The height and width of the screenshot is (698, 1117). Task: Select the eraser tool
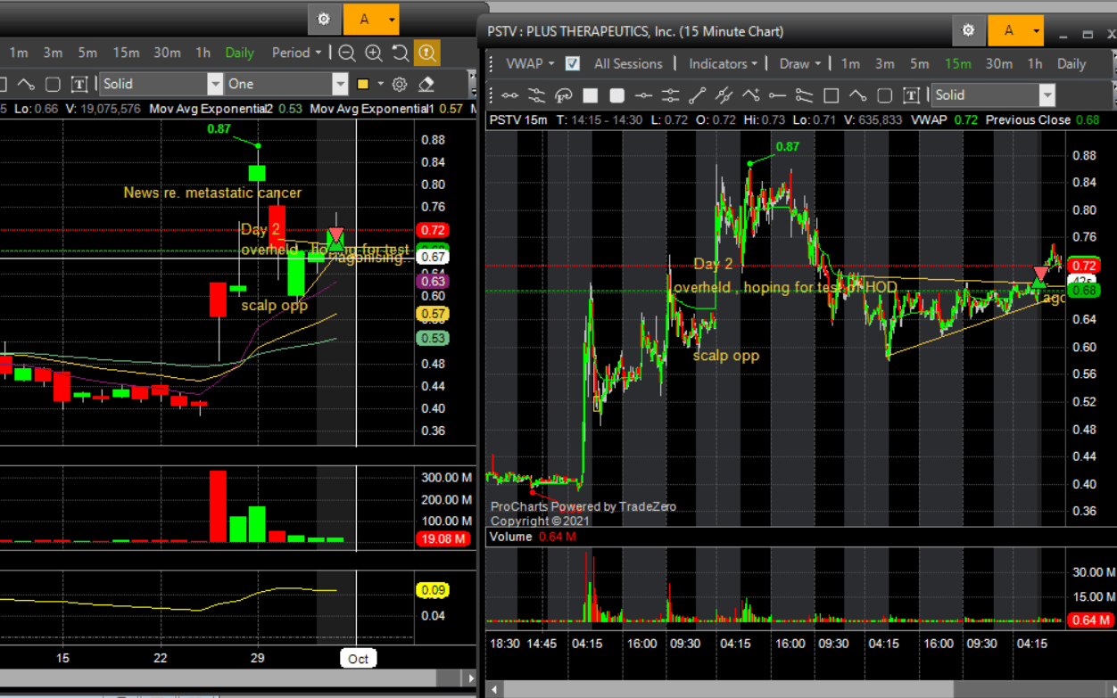(x=426, y=84)
